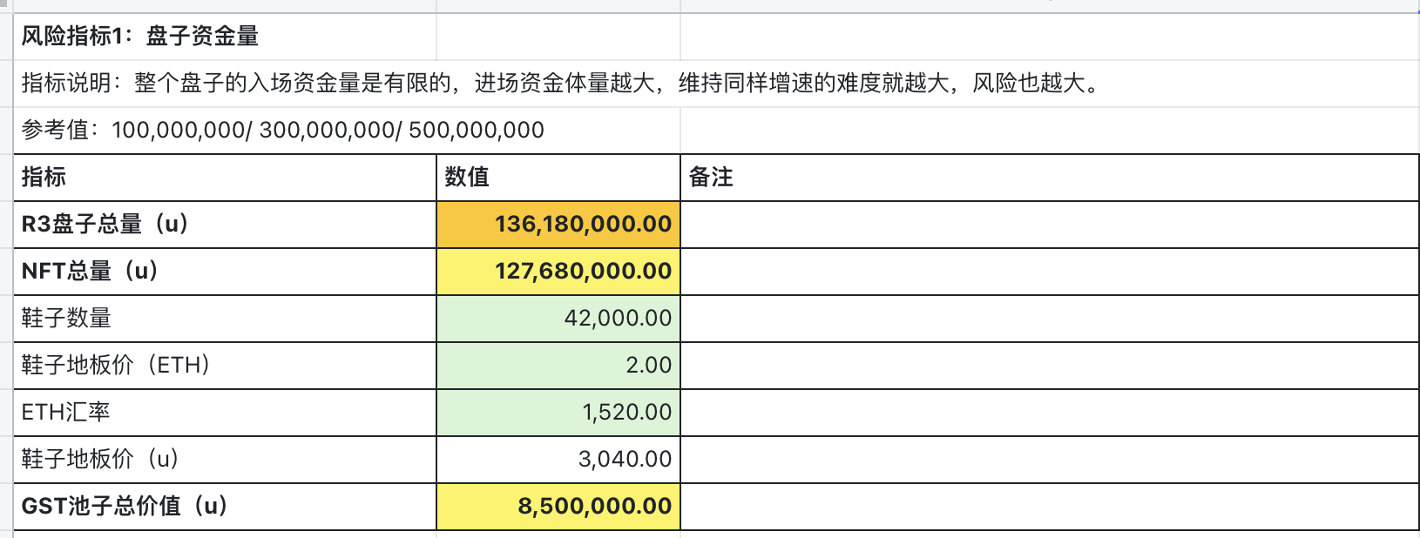Select the empty 备注 cell for R3盘子总量
The width and height of the screenshot is (1420, 538).
point(1050,225)
